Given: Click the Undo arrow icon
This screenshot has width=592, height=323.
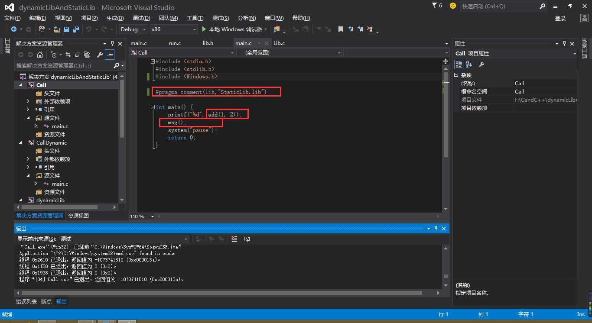Looking at the screenshot, I should tap(88, 29).
